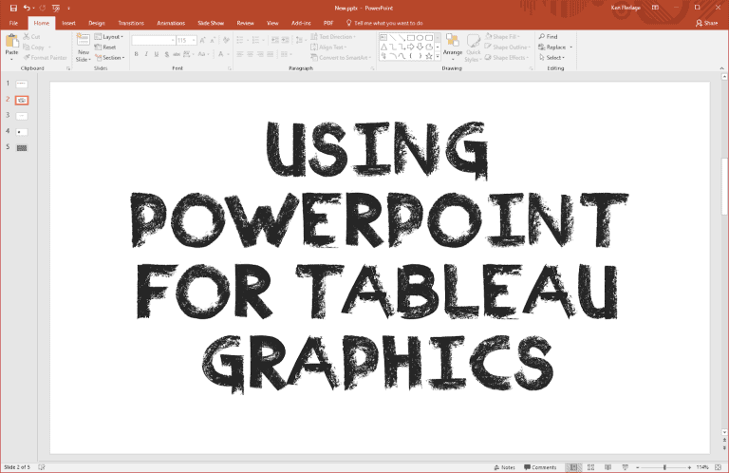The width and height of the screenshot is (729, 473).
Task: Click the Share button
Action: click(x=706, y=23)
